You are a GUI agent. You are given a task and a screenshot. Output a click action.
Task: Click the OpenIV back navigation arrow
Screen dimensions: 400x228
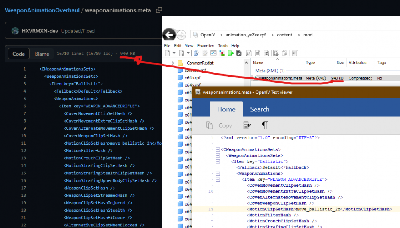coord(169,35)
